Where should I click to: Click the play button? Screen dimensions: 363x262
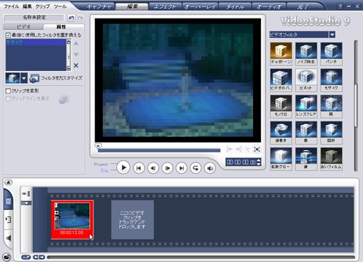click(x=123, y=168)
